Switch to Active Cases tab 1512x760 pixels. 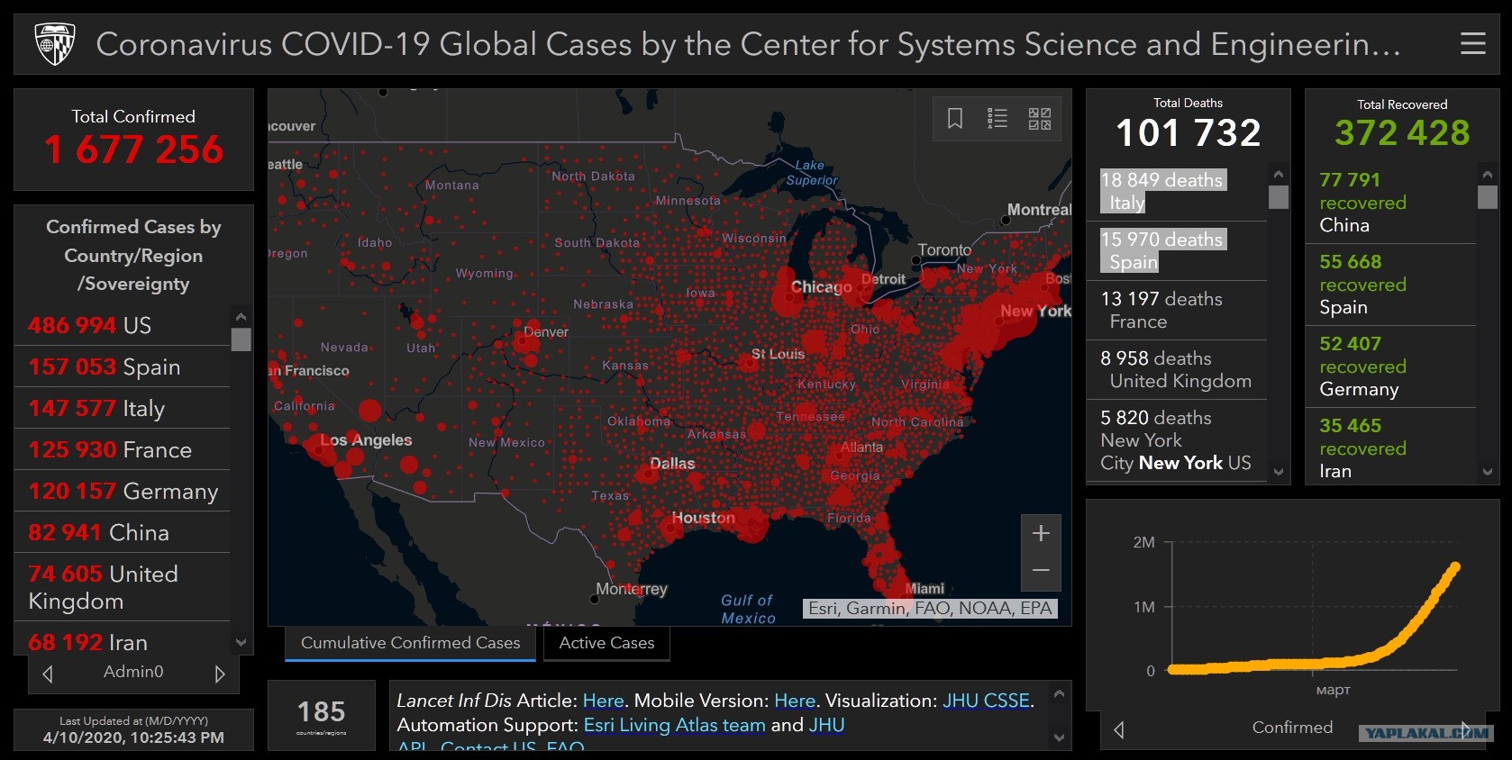(606, 643)
